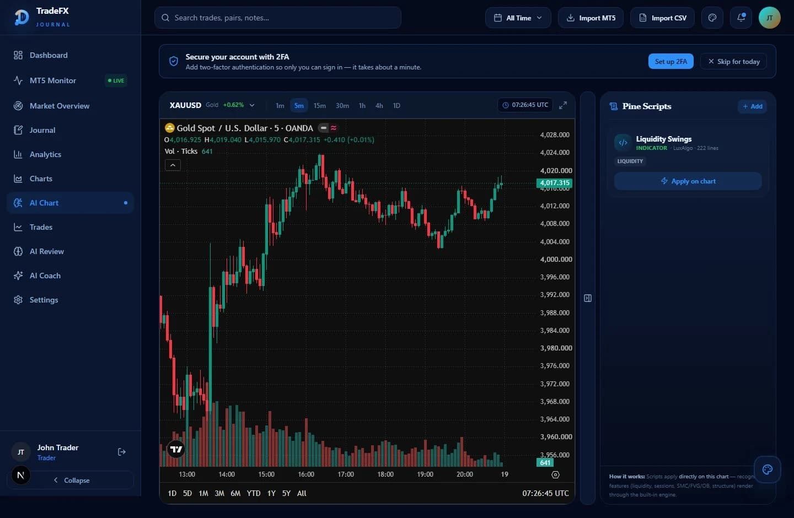Screen dimensions: 794x518
Task: Select the 1h timeframe
Action: pos(362,105)
